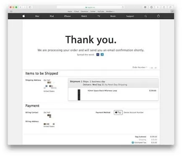Image resolution: width=182 pixels, height=156 pixels.
Task: Go to Apple home via logo
Action: (23, 16)
